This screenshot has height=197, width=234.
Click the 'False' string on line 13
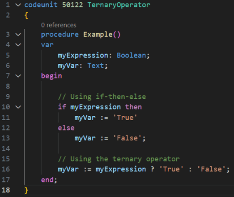tap(128, 138)
